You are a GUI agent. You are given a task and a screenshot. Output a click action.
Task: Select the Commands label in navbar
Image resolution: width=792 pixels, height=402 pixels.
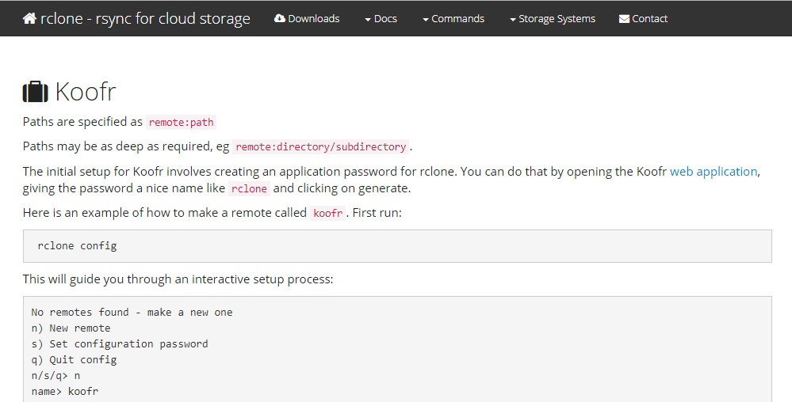[x=457, y=18]
